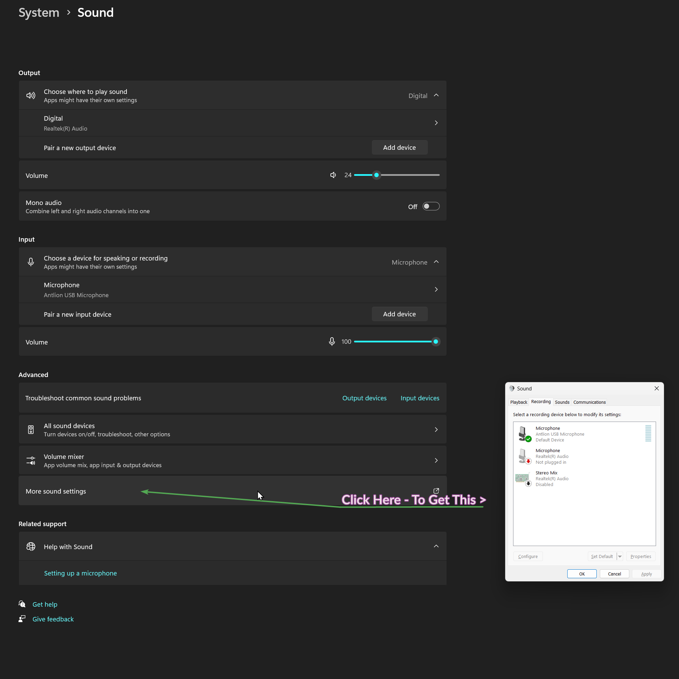Viewport: 679px width, 679px height.
Task: Click the Get help icon
Action: click(22, 604)
